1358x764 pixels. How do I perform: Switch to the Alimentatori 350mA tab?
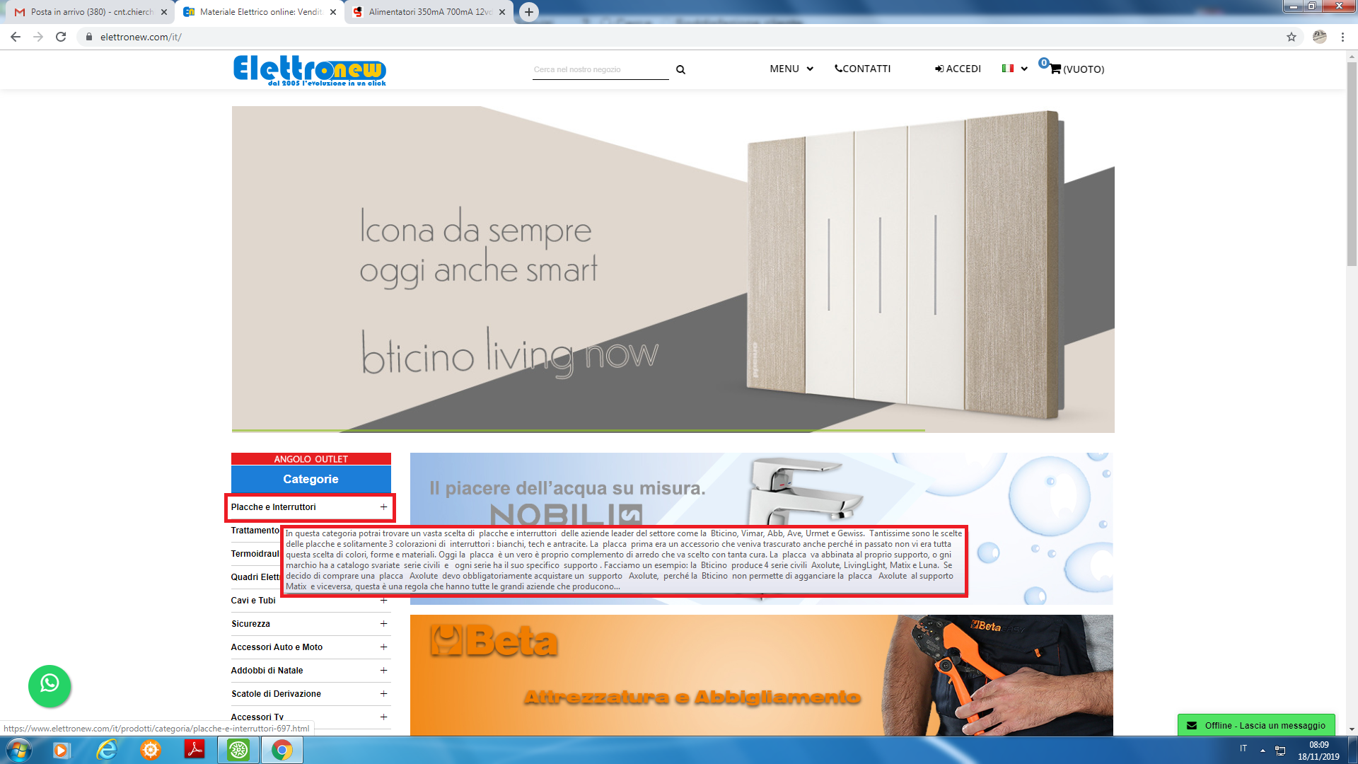point(429,12)
